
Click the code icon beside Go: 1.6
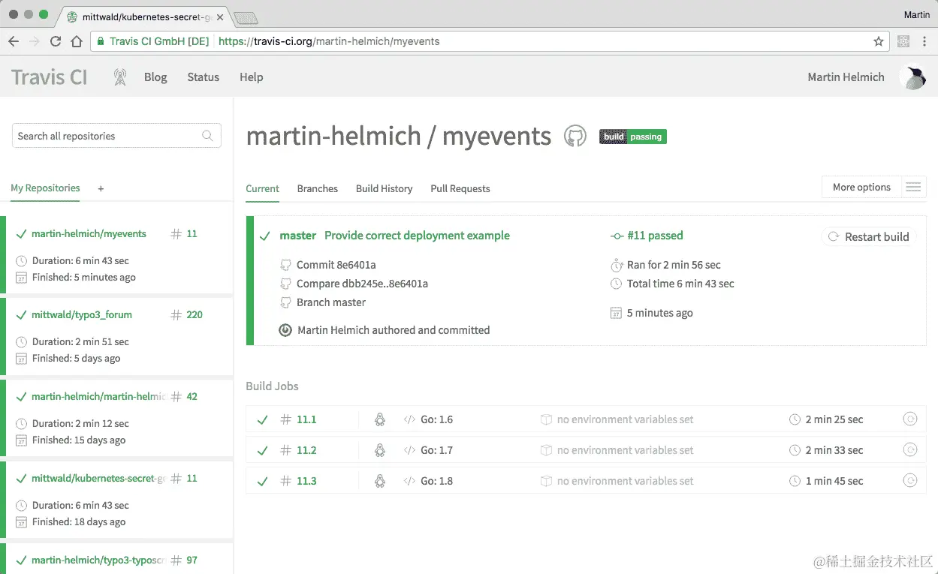tap(409, 419)
